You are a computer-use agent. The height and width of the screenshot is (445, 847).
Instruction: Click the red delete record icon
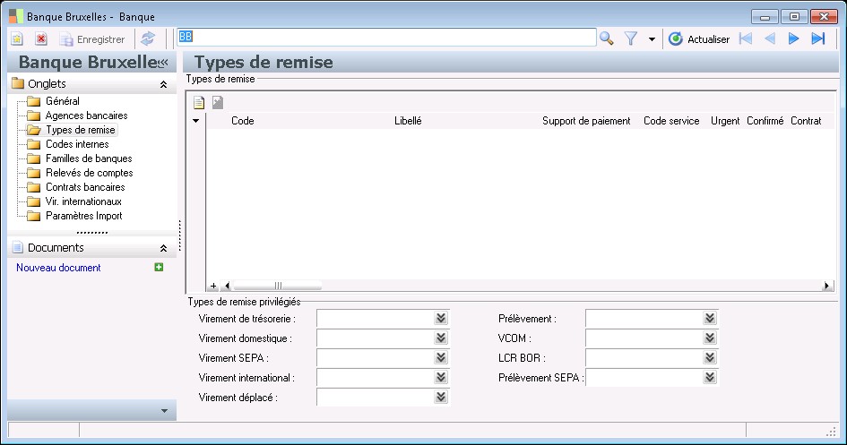41,39
